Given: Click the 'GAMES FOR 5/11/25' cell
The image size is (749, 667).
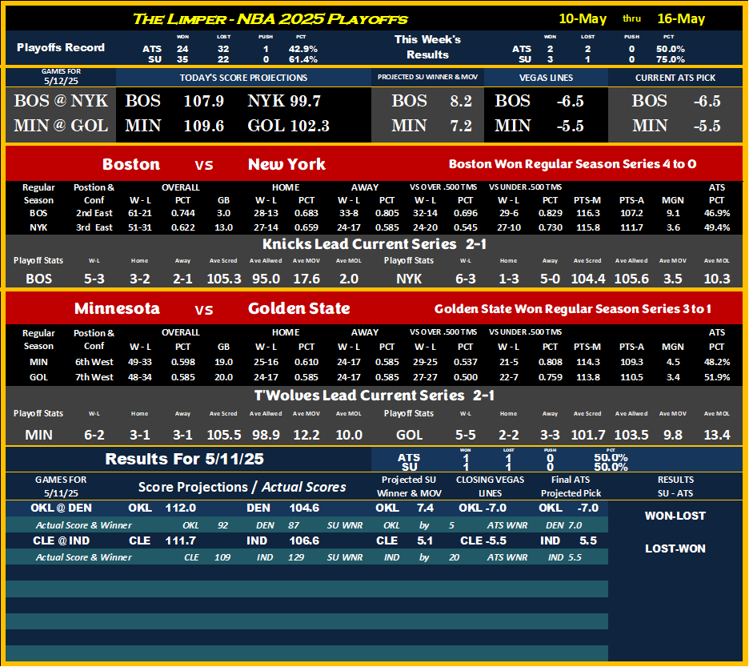Looking at the screenshot, I should (x=61, y=486).
